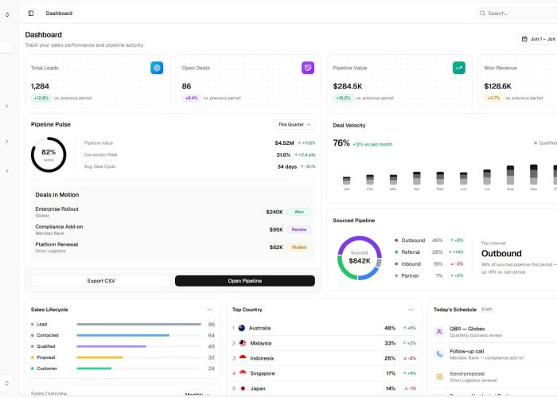557x398 pixels.
Task: Click the Malaysia flag icon
Action: 243,343
